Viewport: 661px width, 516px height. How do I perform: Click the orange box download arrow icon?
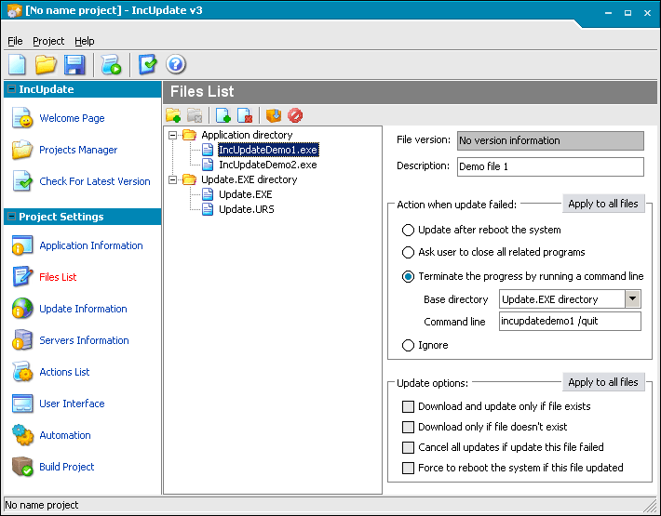click(274, 115)
